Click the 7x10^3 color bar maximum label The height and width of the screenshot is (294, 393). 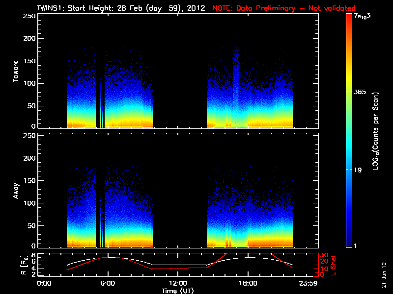click(x=363, y=17)
